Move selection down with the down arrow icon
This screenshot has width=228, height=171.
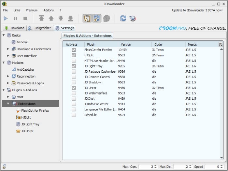pyautogui.click(x=61, y=18)
